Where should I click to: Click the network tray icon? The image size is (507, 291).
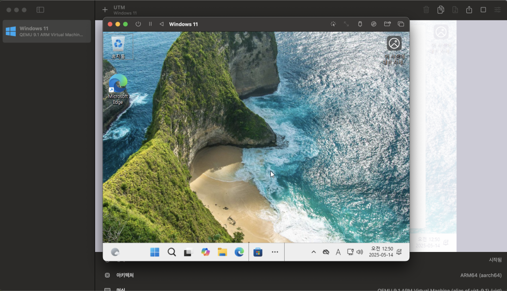pyautogui.click(x=350, y=252)
